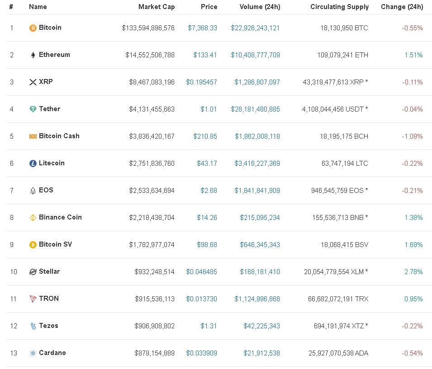The height and width of the screenshot is (369, 432).
Task: Click Bitcoin market cap $133,594,896,576
Action: pos(148,28)
